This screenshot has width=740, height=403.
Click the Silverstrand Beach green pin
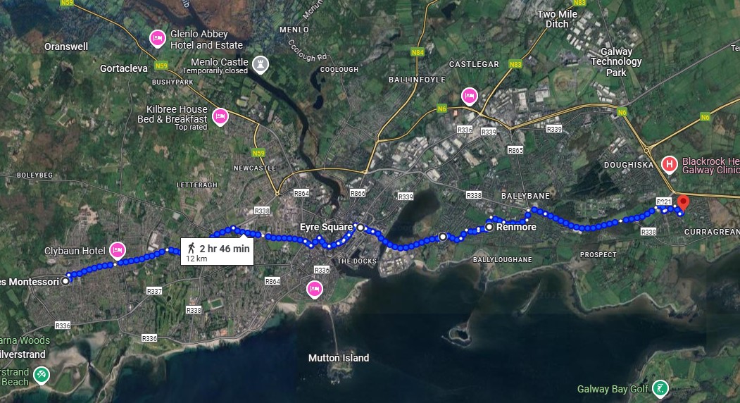pos(42,376)
